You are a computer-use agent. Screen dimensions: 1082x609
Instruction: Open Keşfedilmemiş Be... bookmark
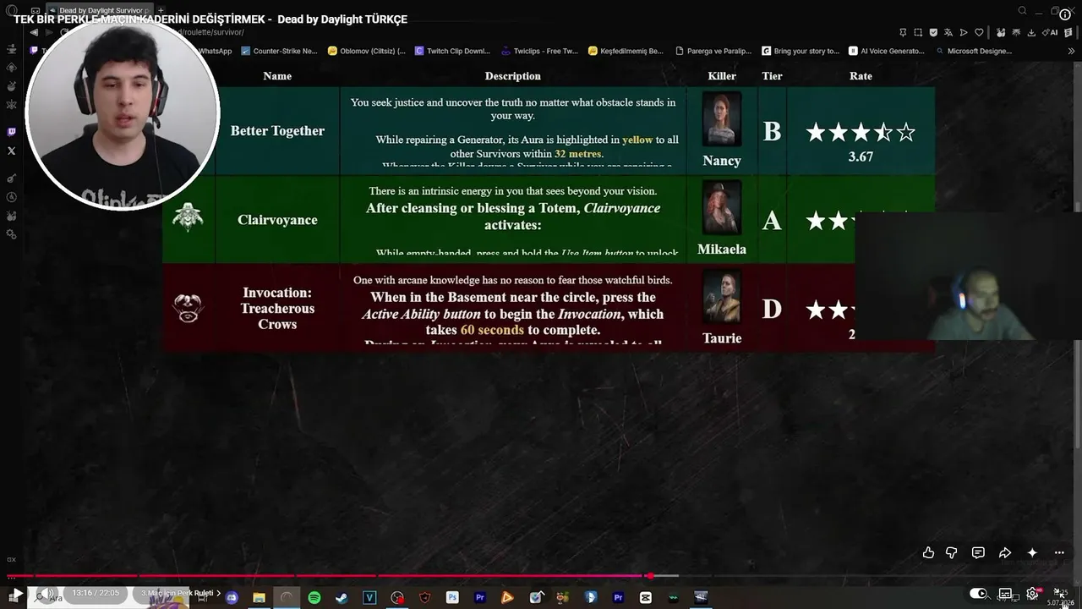(x=626, y=51)
